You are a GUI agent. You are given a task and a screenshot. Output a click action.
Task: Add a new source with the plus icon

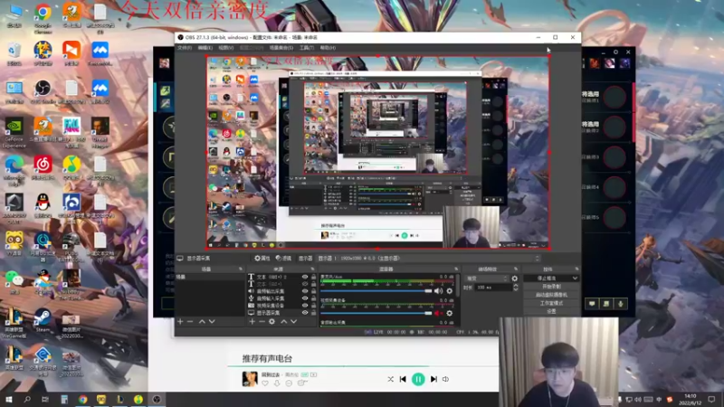click(252, 322)
